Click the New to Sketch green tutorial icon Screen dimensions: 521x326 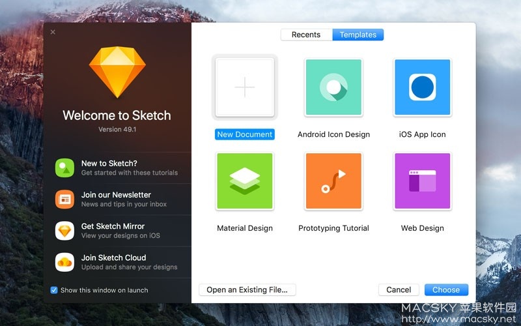click(x=64, y=168)
